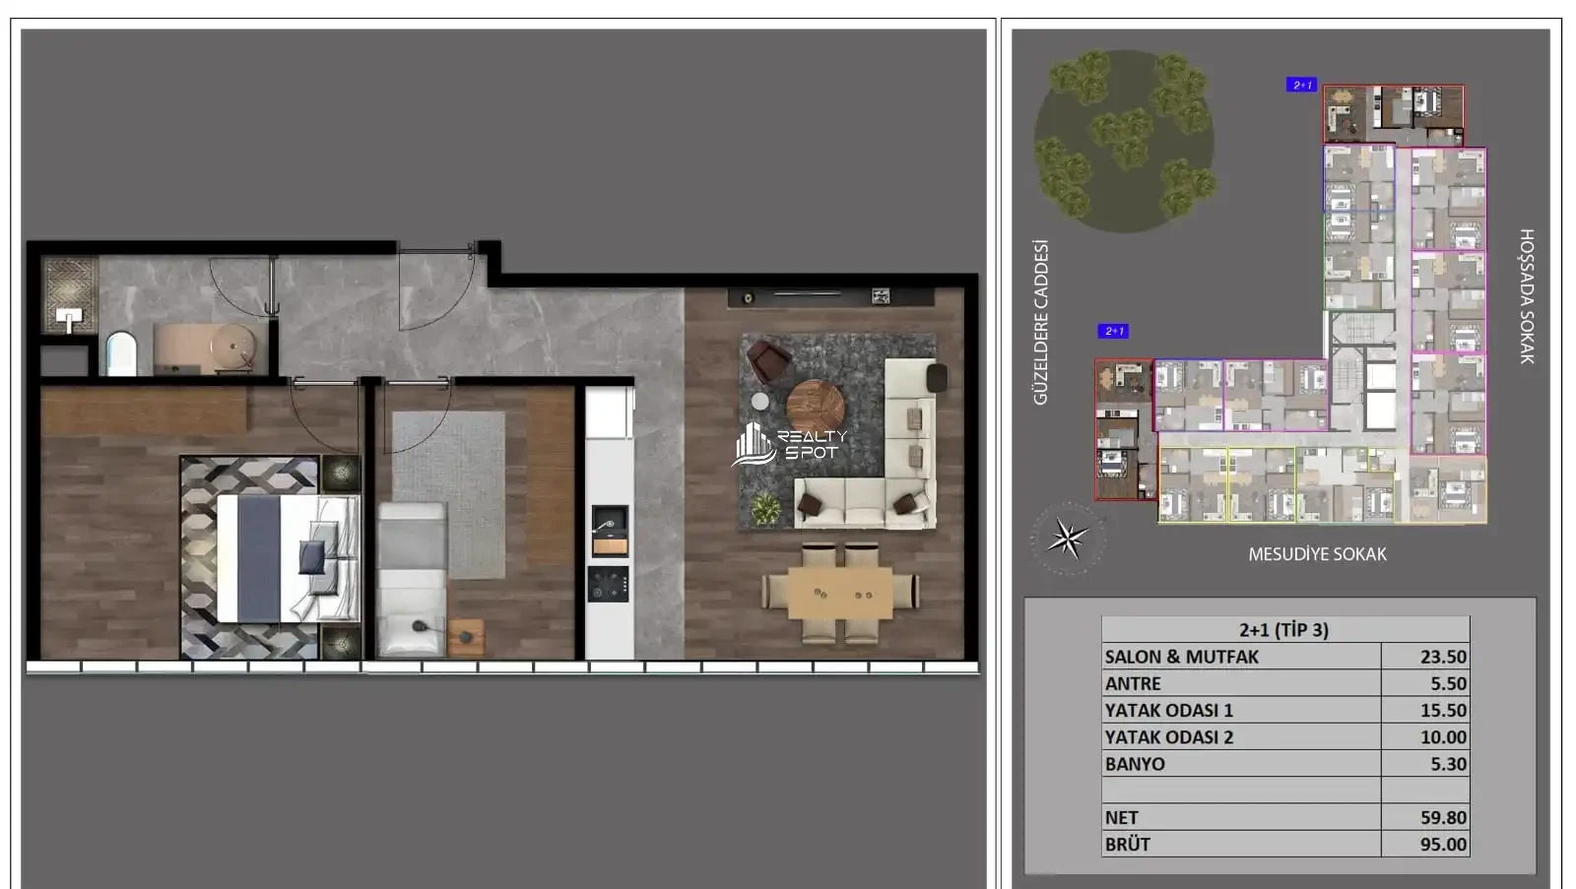Image resolution: width=1576 pixels, height=889 pixels.
Task: Click the potted plant beside the sofa
Action: (764, 509)
